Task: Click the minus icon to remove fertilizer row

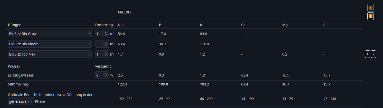Action: [374, 54]
